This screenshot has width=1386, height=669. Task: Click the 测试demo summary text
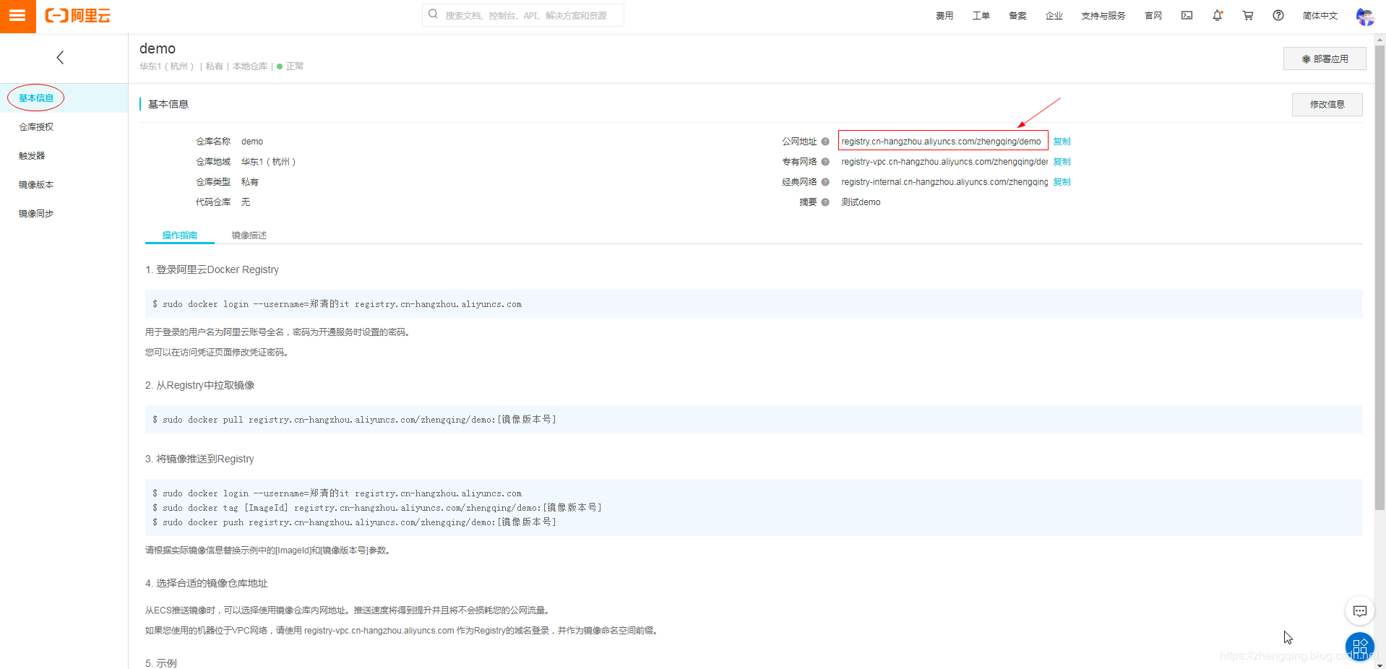click(x=861, y=202)
